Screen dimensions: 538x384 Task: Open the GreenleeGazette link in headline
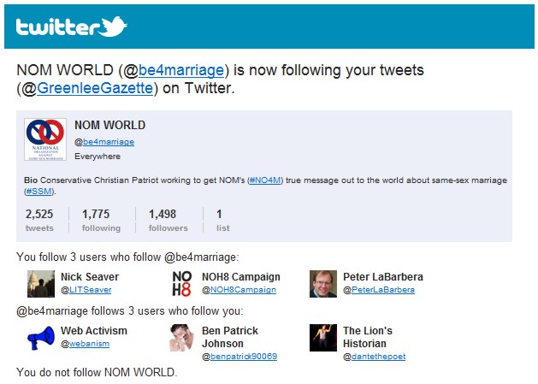pos(95,88)
